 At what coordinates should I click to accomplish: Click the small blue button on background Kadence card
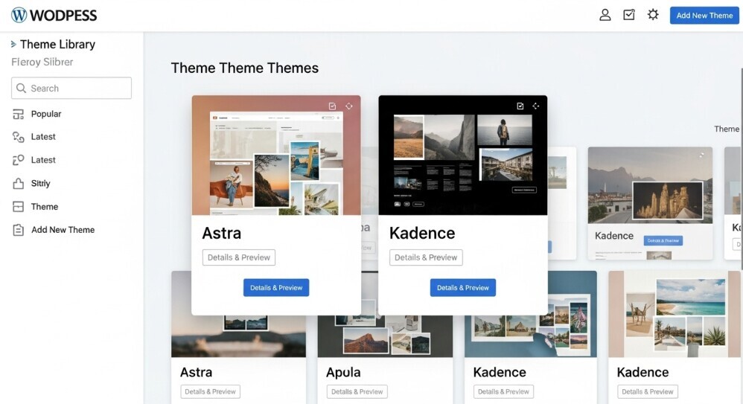coord(663,240)
